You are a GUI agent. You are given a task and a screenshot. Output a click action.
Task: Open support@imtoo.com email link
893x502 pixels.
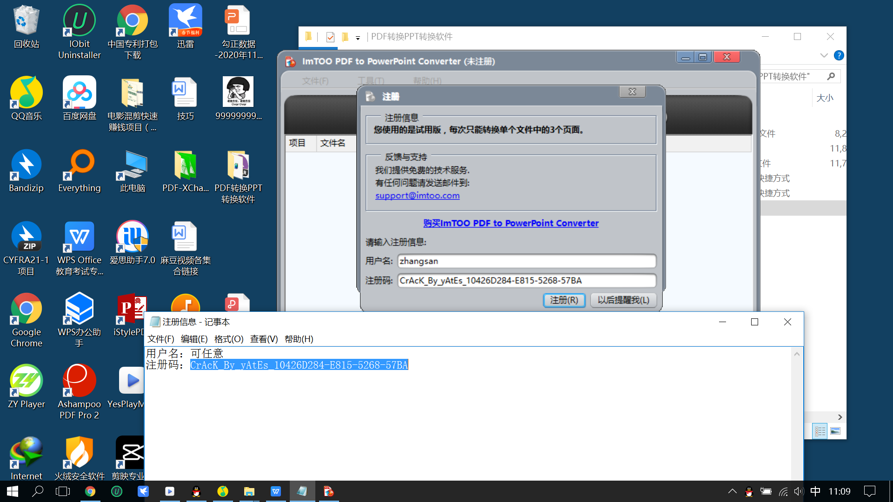pos(417,196)
